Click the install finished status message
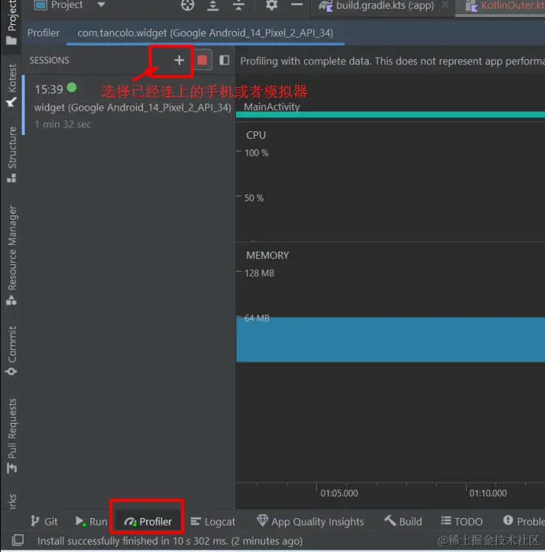This screenshot has height=552, width=545. (x=170, y=541)
